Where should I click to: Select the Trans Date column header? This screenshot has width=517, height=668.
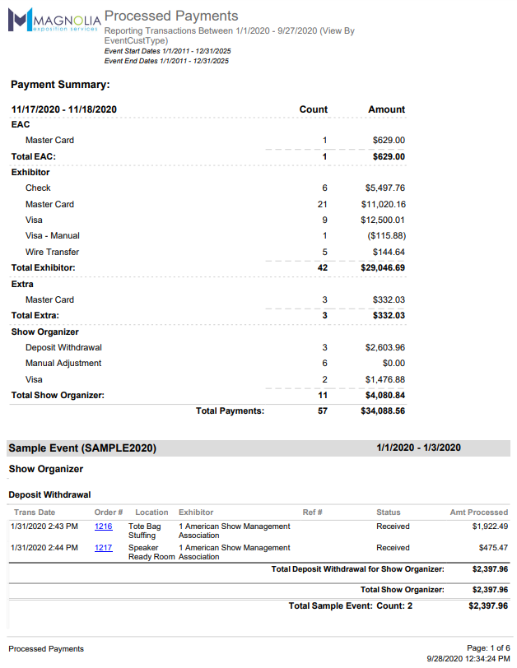pyautogui.click(x=35, y=513)
